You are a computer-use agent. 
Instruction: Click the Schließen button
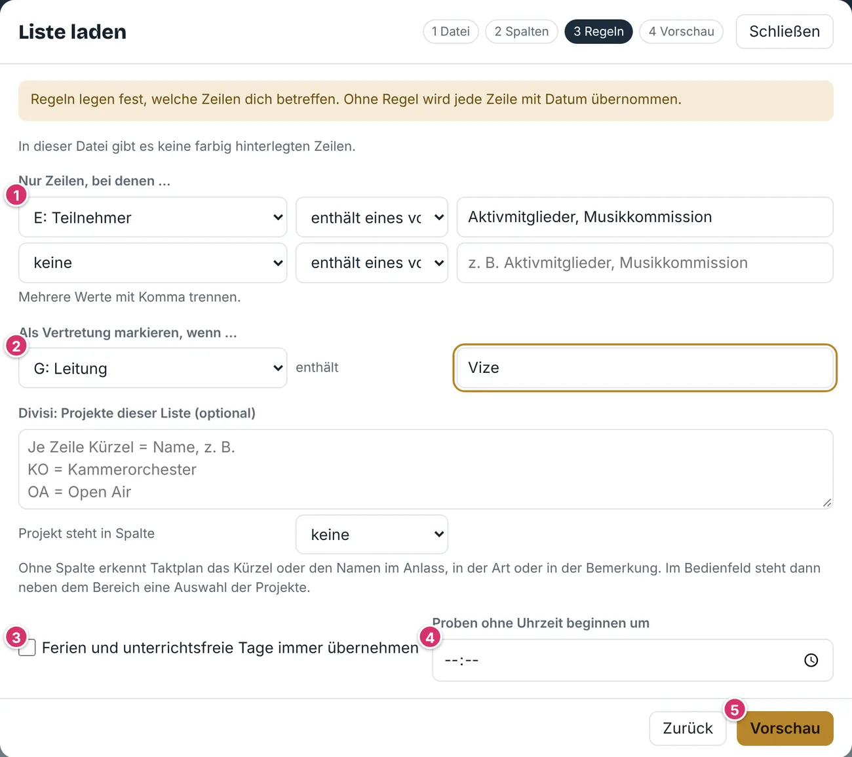tap(784, 31)
